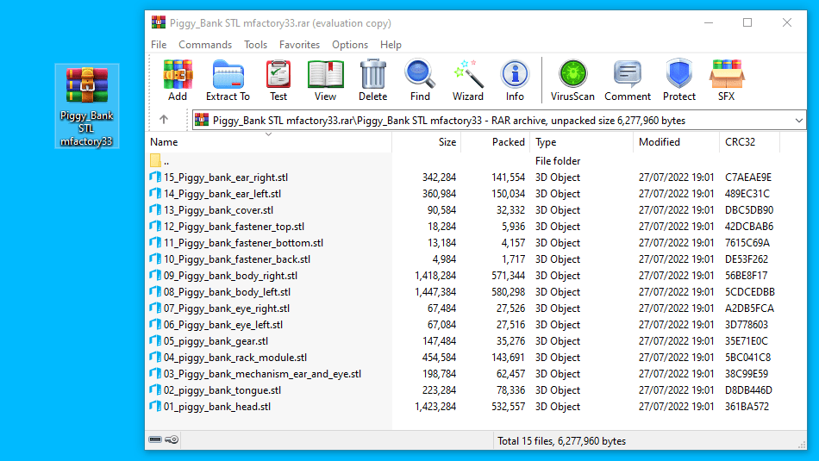Open the File menu
The image size is (819, 461).
159,45
